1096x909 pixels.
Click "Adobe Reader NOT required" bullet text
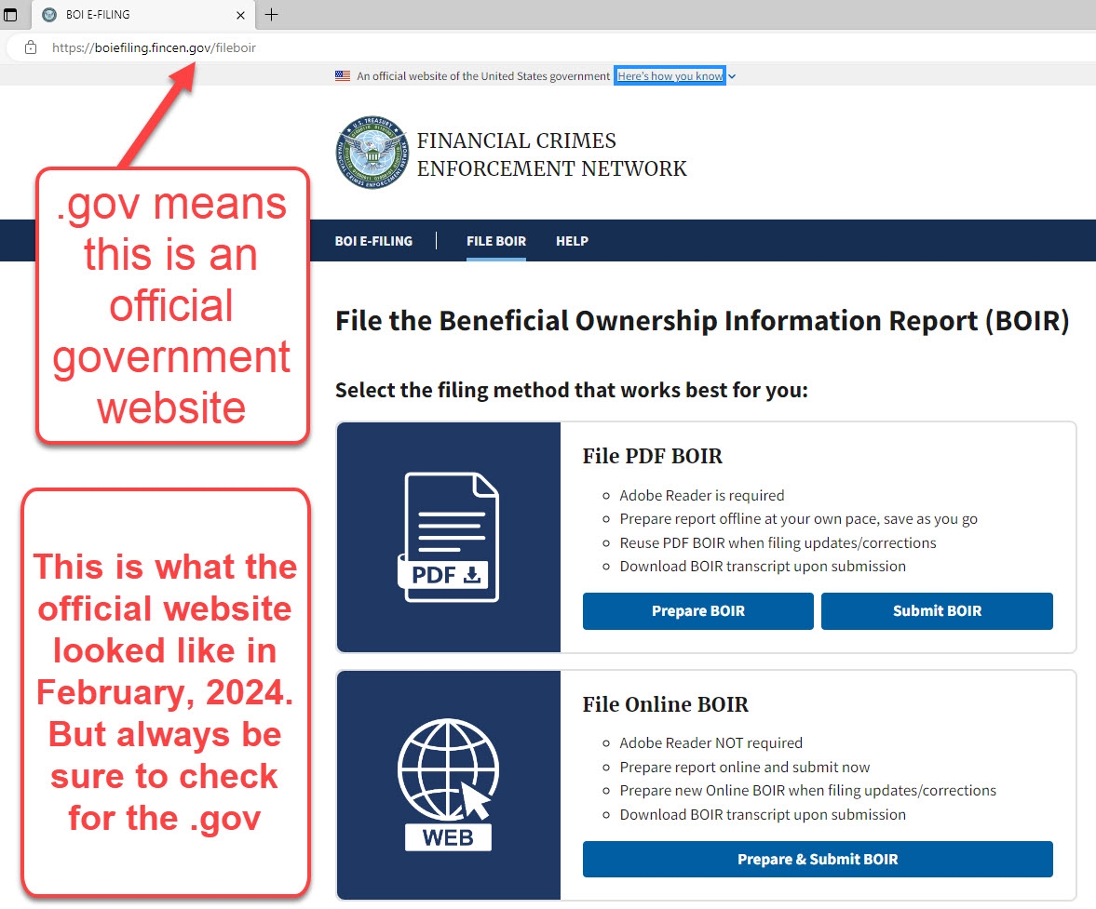710,743
